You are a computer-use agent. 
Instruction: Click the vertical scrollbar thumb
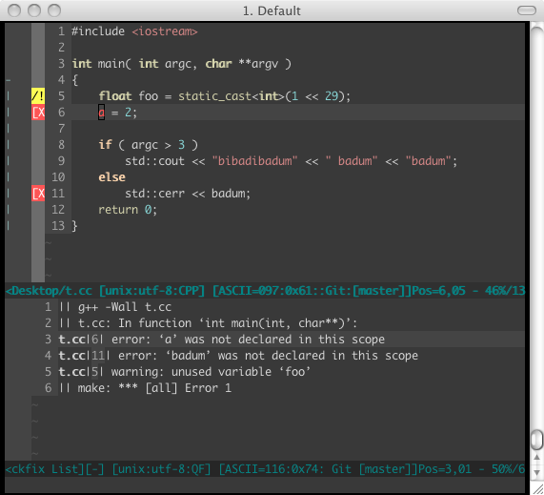[x=536, y=440]
